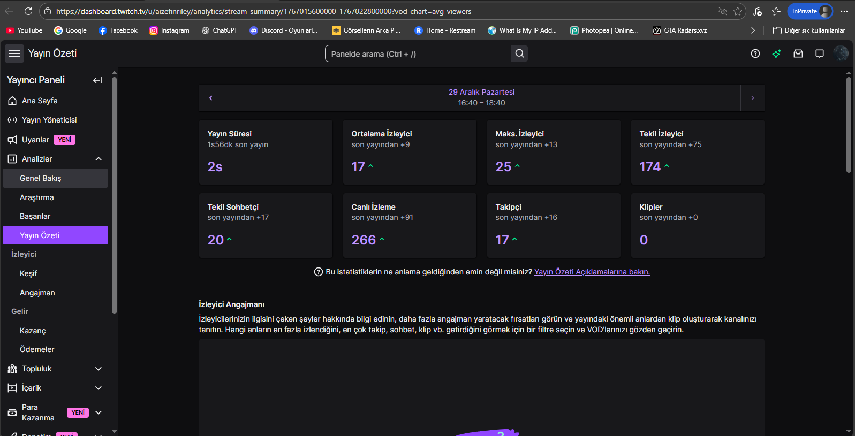Open the inbox notifications icon

(x=798, y=53)
